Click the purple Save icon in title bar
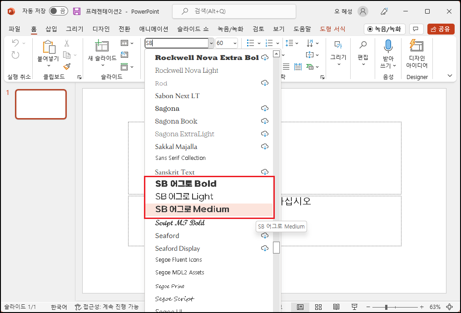Viewport: 461px width, 313px height. pos(77,11)
